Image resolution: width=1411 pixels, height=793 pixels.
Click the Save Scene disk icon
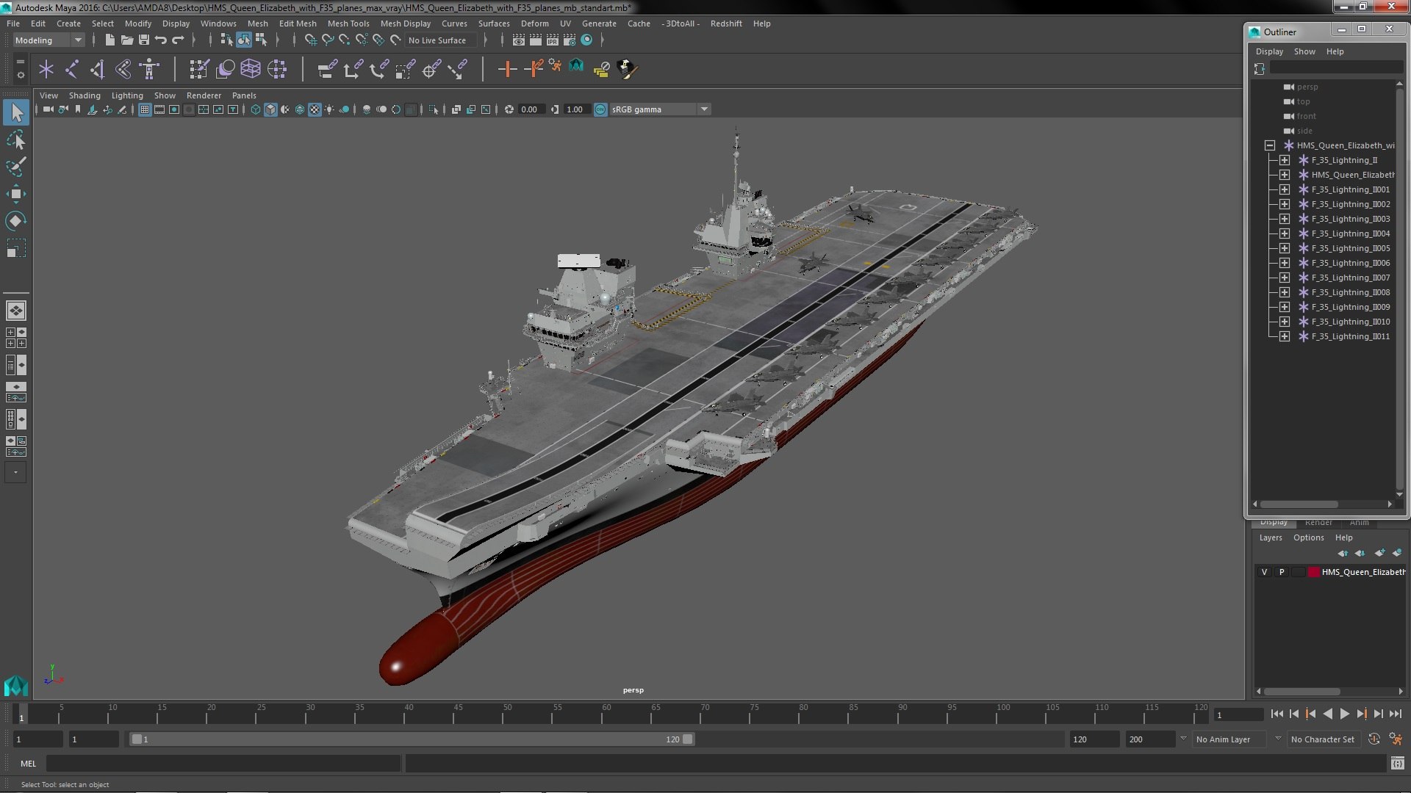click(x=143, y=40)
